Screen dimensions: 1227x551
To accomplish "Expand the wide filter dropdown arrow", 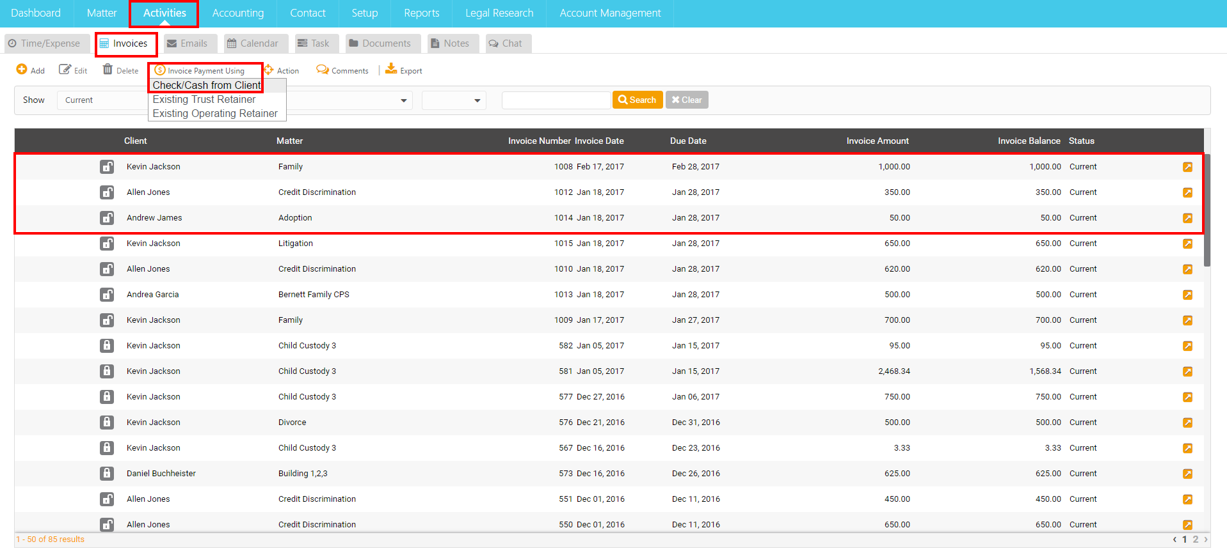I will coord(403,100).
